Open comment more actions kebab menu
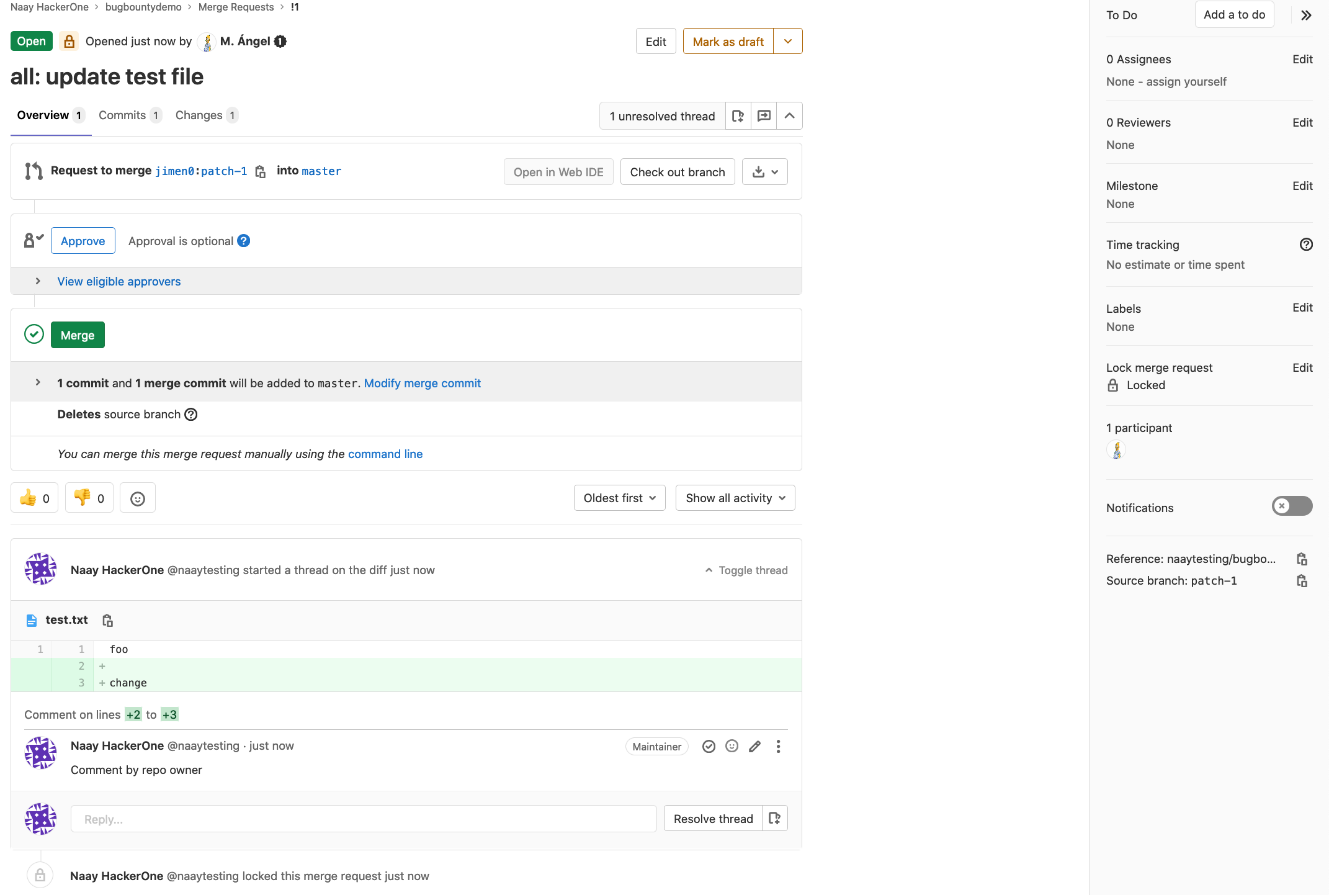The width and height of the screenshot is (1329, 895). (x=778, y=747)
